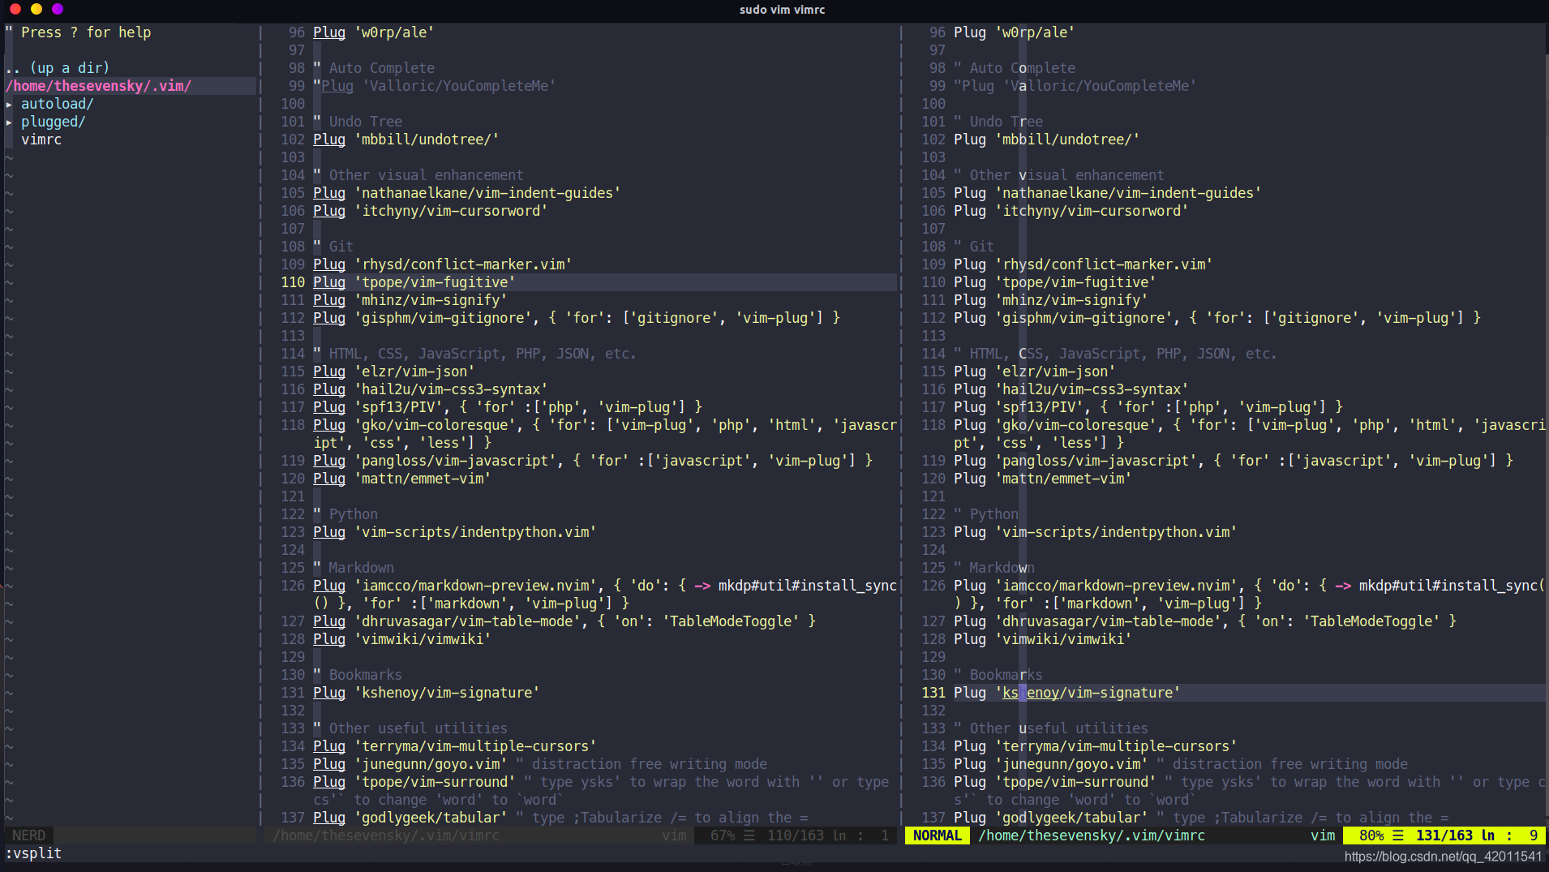Click 'godlygeek/tabular' in middle pane

click(431, 818)
